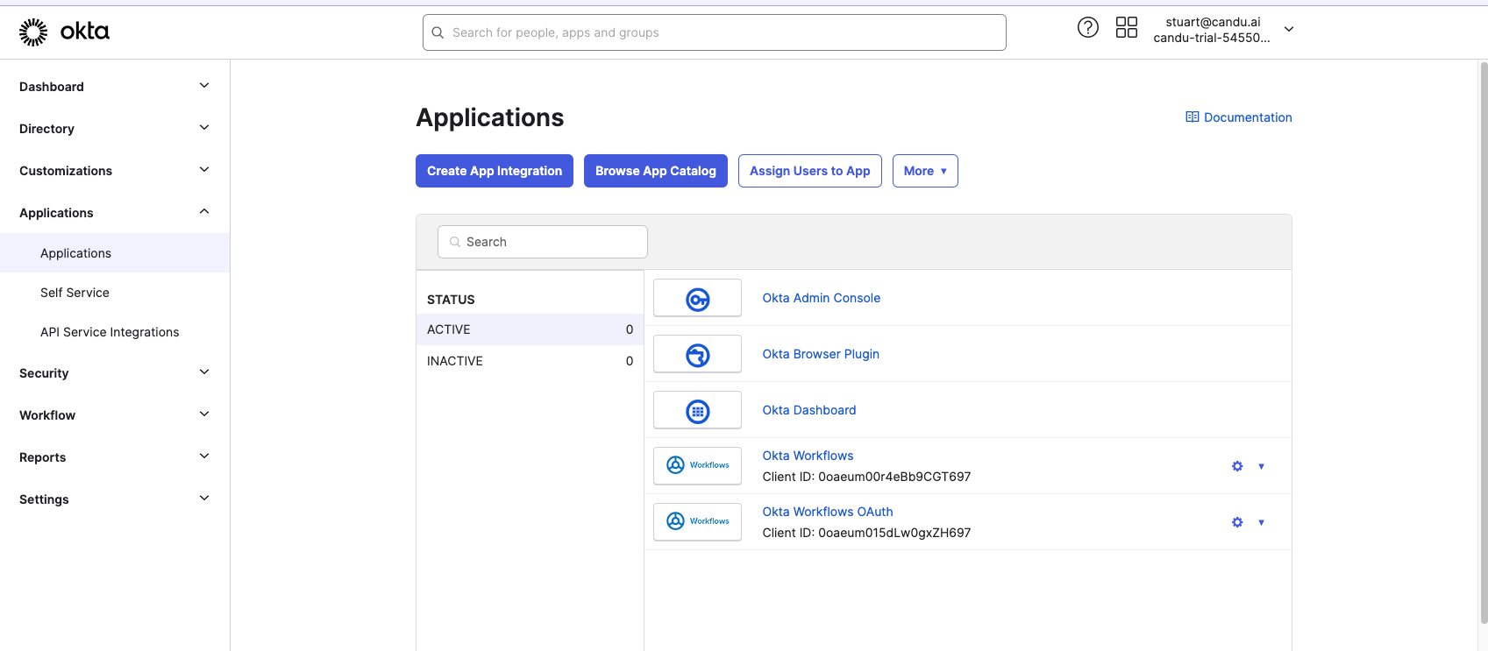Open the Documentation link

click(x=1239, y=117)
